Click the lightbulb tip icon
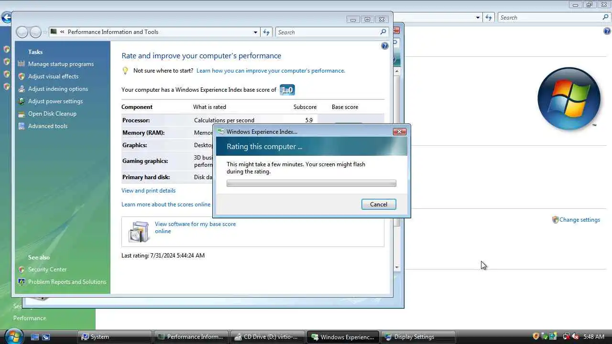 pos(125,71)
